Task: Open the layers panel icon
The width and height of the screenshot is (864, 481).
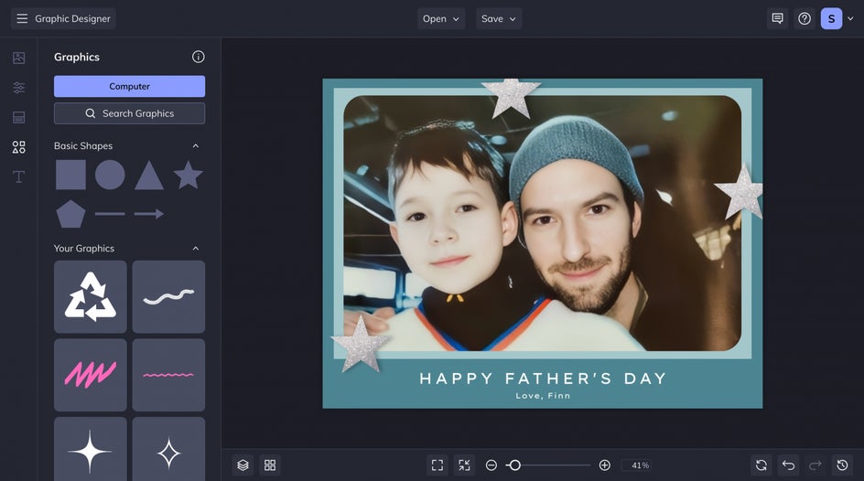Action: pos(243,465)
